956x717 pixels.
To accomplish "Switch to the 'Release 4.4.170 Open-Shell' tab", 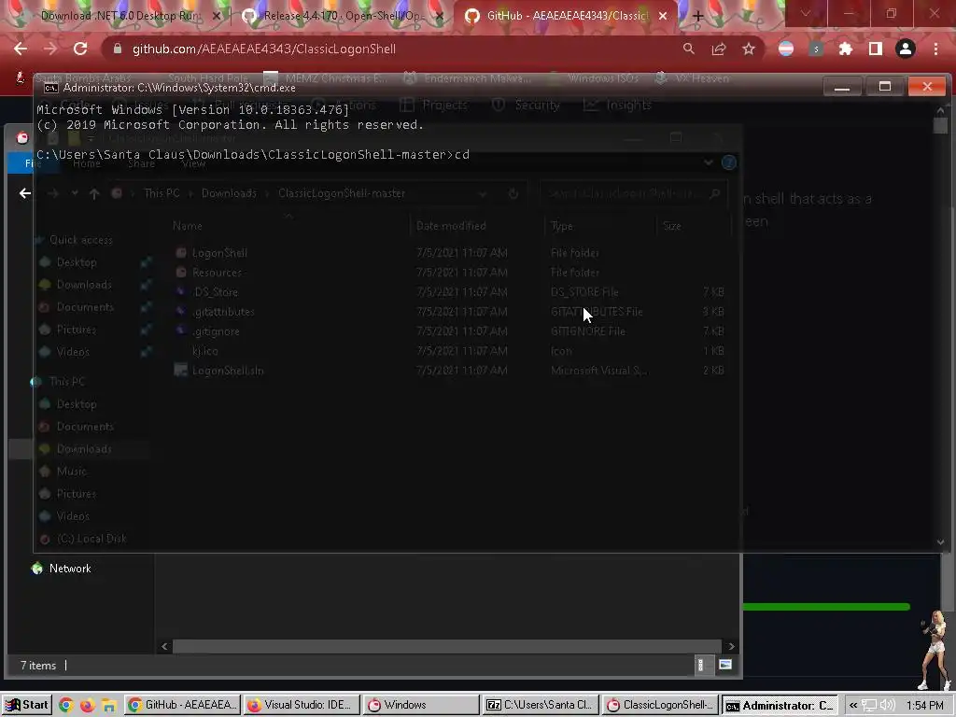I will click(x=342, y=16).
